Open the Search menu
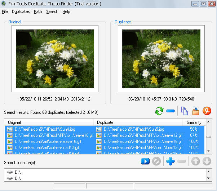217x191 pixels. (52, 11)
